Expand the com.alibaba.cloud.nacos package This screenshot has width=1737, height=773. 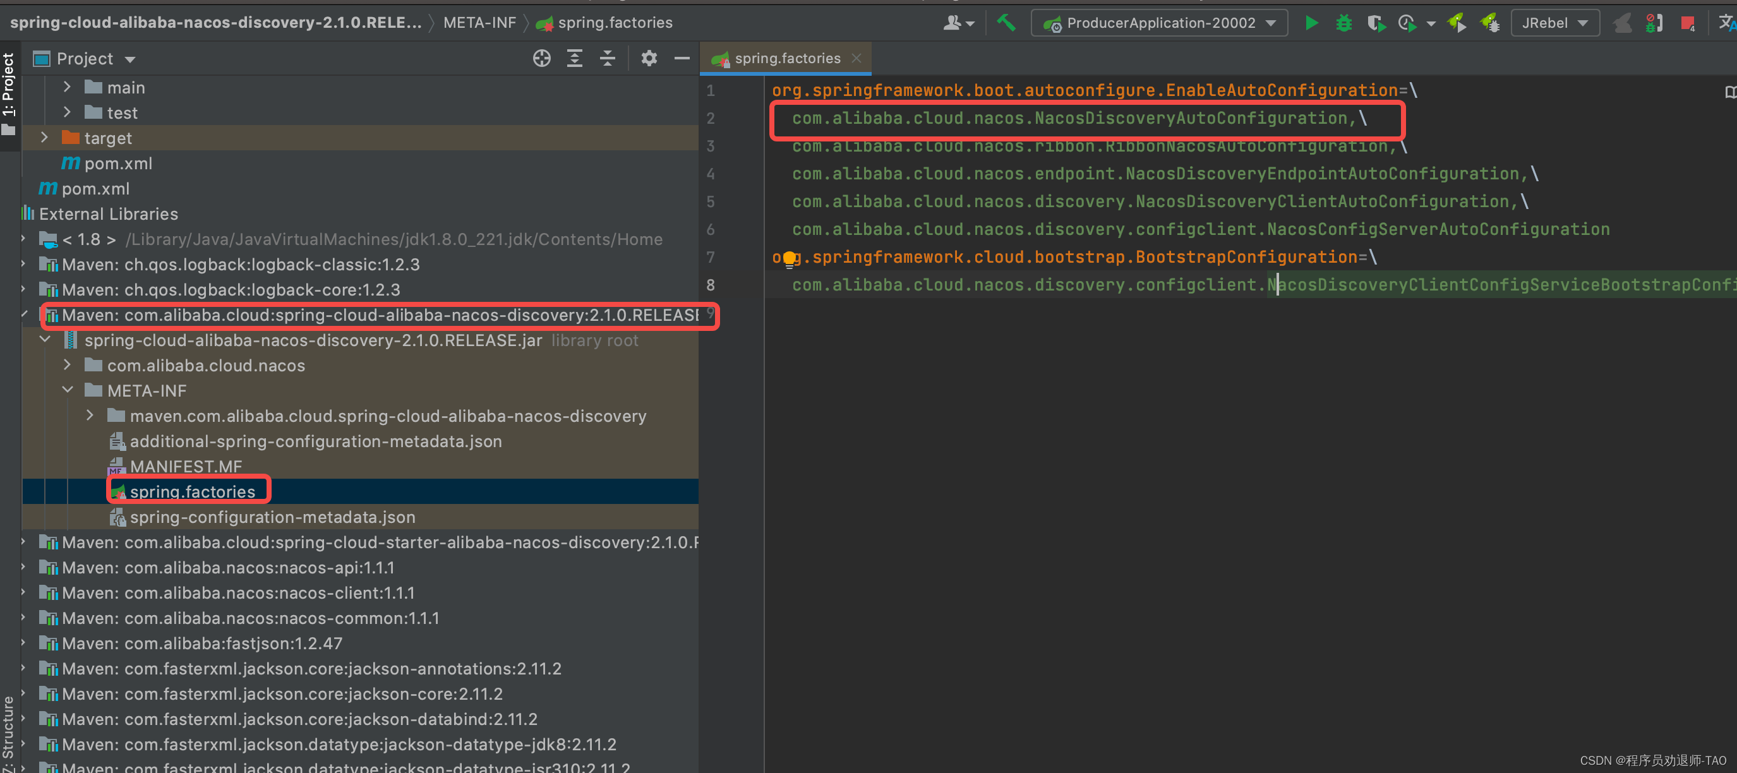(68, 365)
